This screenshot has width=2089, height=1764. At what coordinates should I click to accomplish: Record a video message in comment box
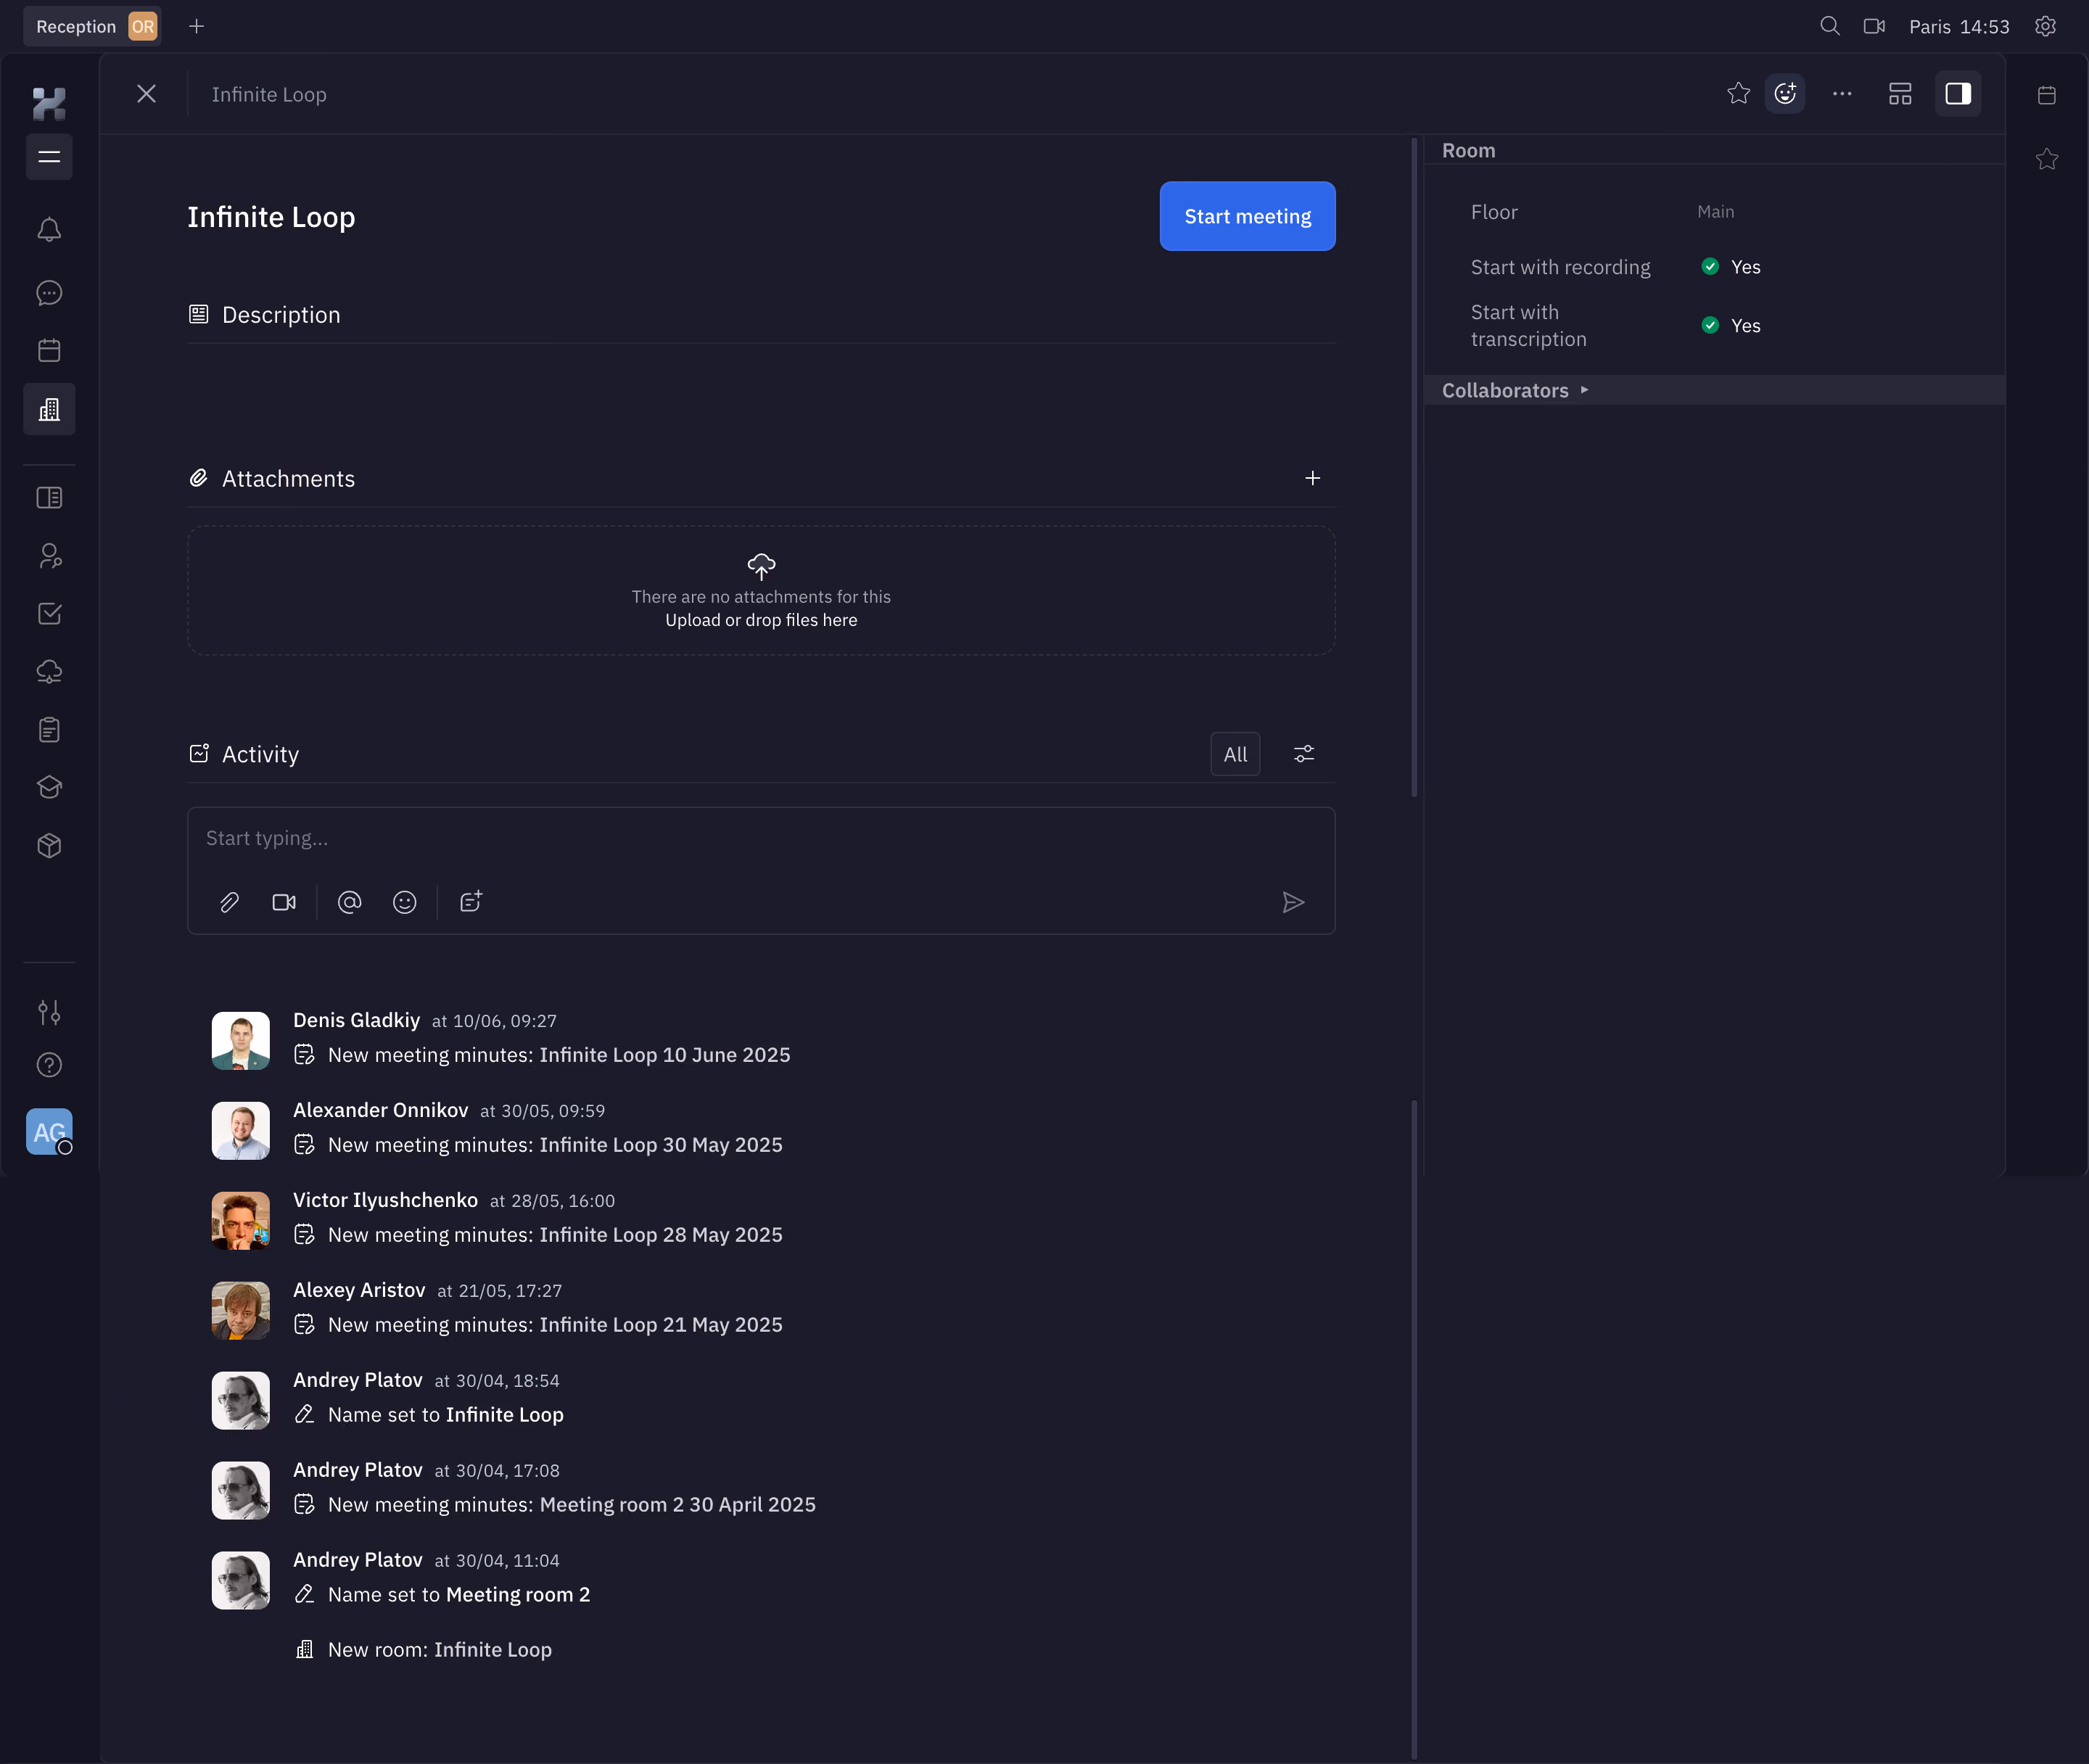[284, 903]
